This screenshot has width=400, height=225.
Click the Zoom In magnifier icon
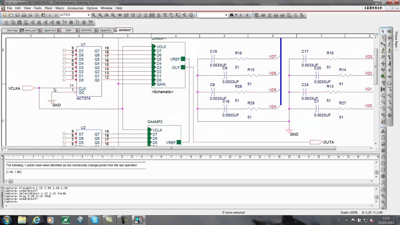pyautogui.click(x=93, y=15)
